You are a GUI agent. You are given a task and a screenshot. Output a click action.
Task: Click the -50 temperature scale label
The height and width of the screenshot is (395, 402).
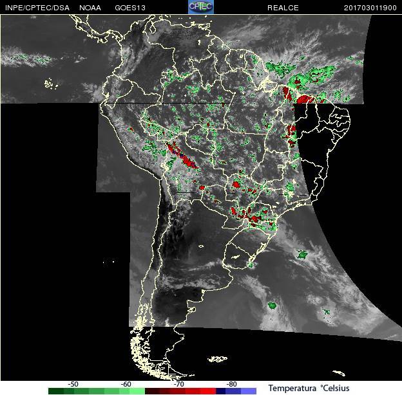(x=73, y=384)
